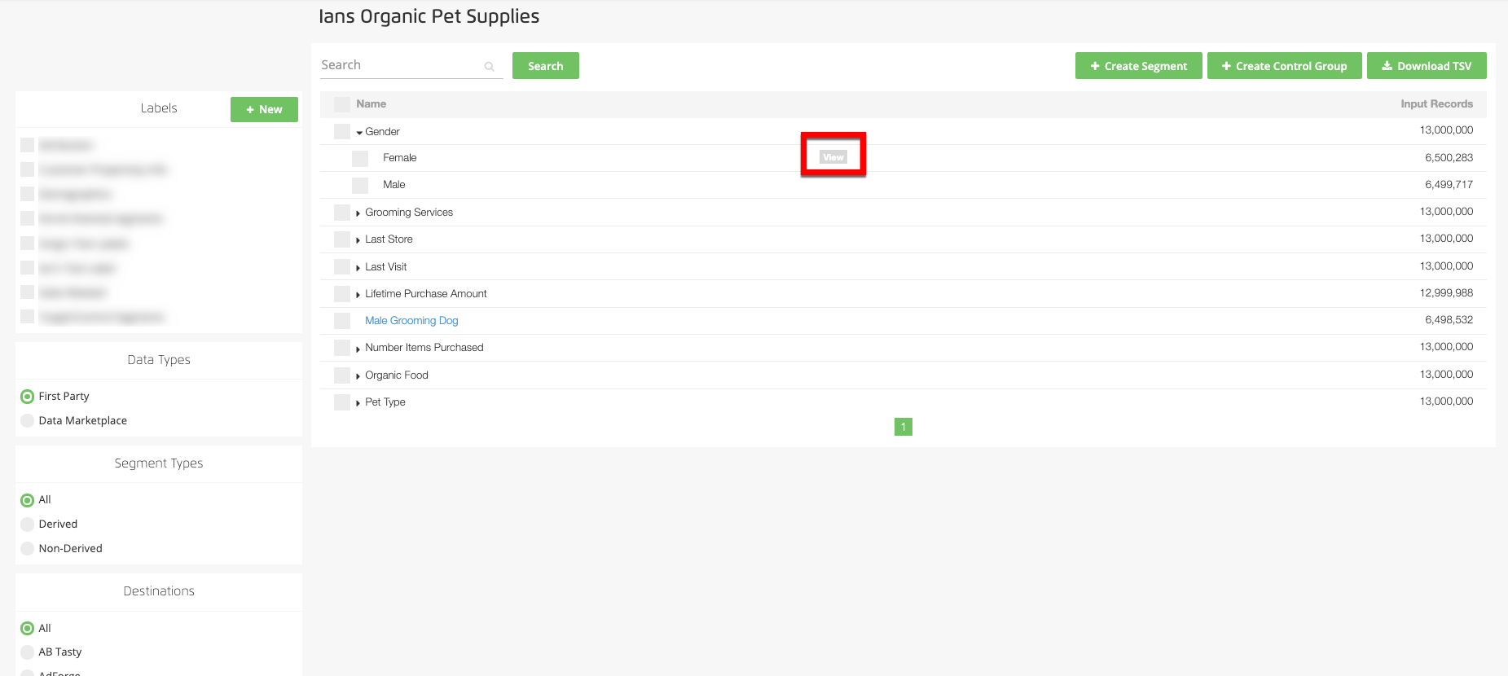Go to page 1 in pagination

(903, 427)
